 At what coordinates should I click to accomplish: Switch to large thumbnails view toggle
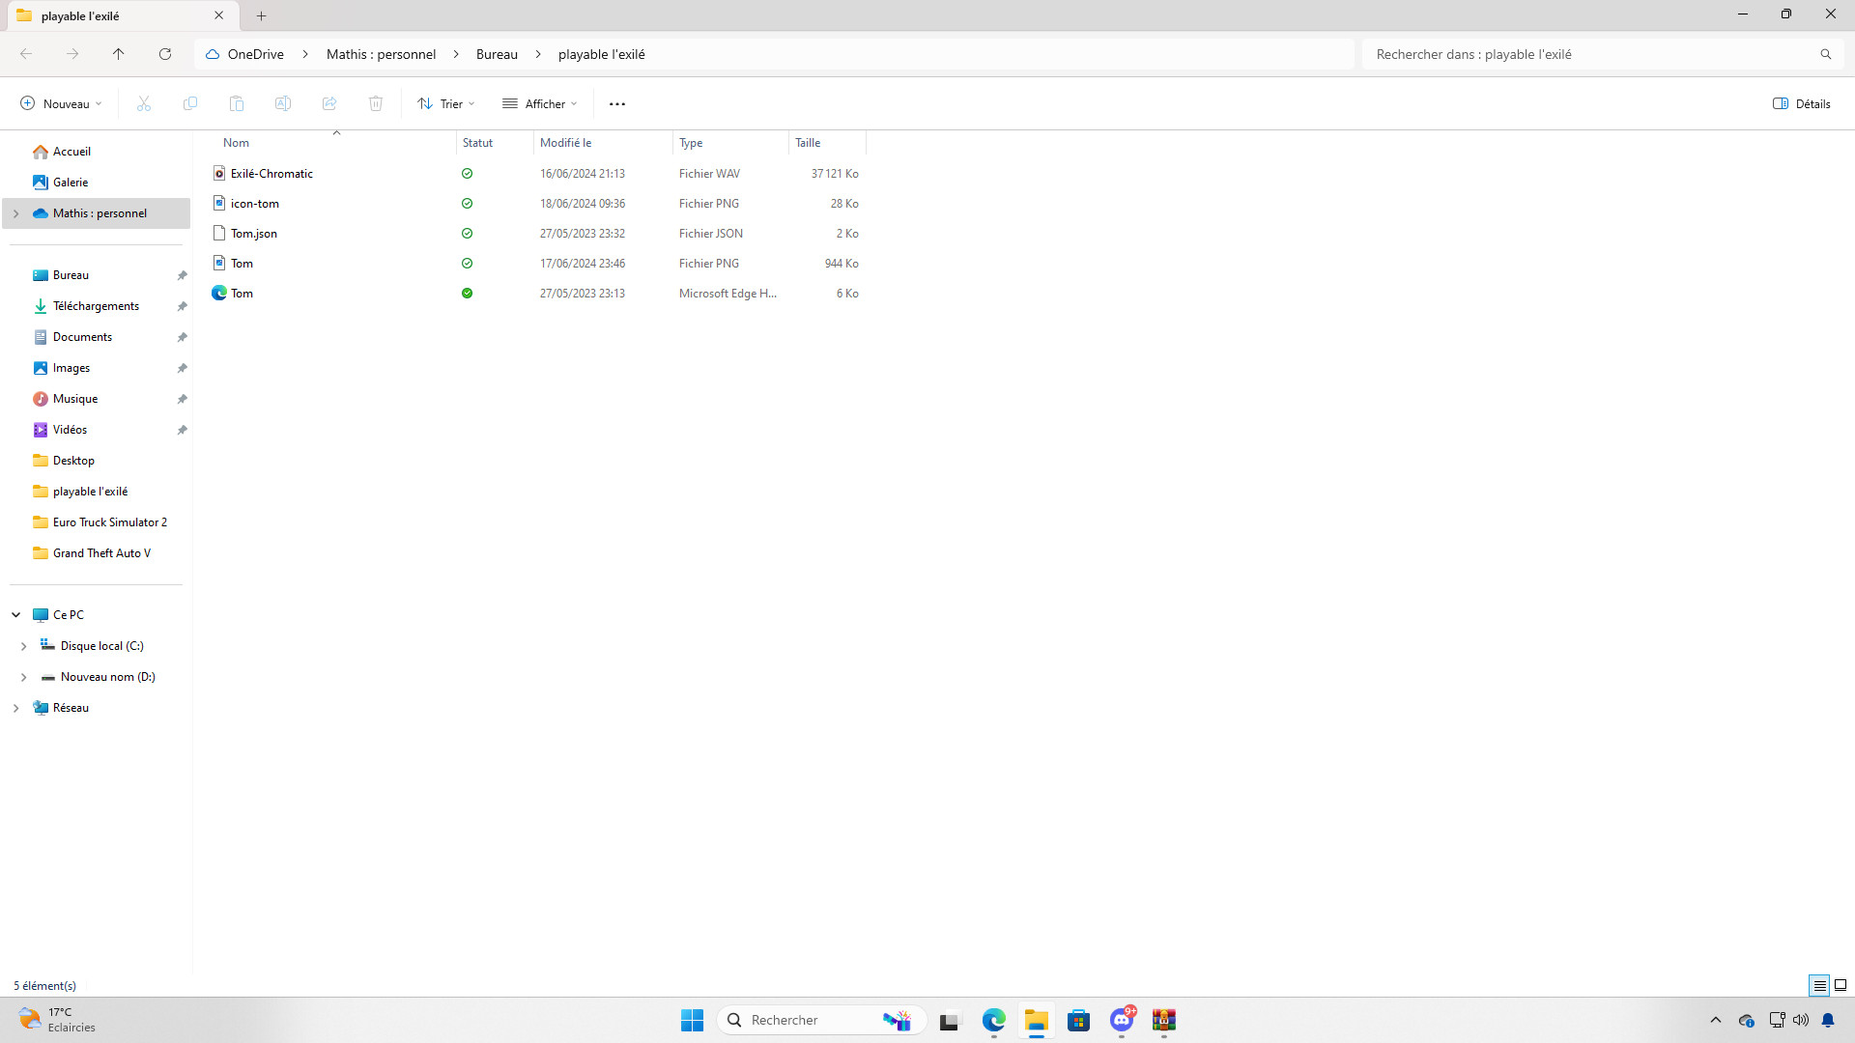tap(1841, 985)
